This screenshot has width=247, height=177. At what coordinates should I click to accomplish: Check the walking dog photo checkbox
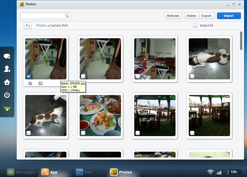click(x=29, y=133)
